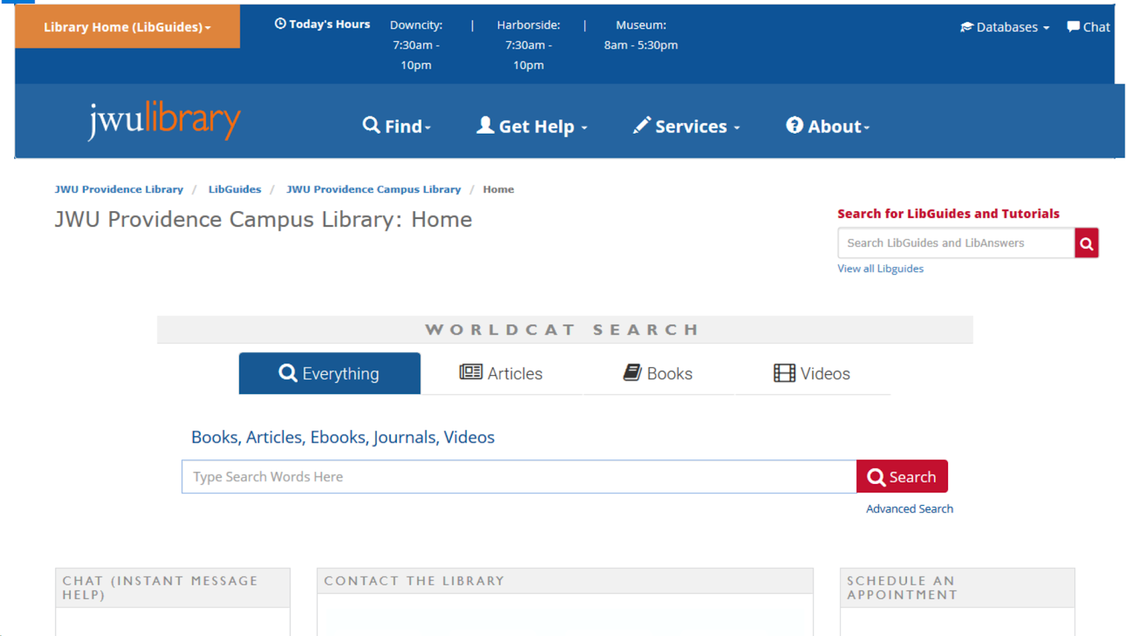Image resolution: width=1126 pixels, height=636 pixels.
Task: Open the Databases dropdown menu
Action: (1005, 27)
